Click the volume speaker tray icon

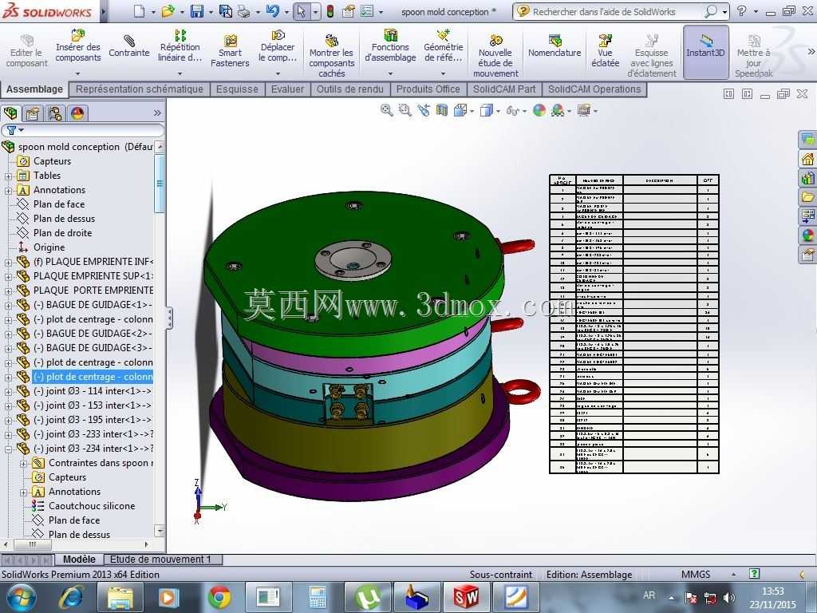[x=728, y=597]
